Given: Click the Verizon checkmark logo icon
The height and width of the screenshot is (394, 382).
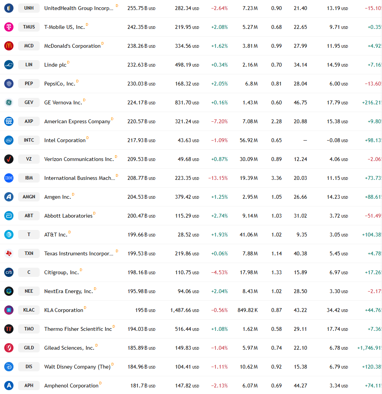Looking at the screenshot, I should (x=9, y=159).
